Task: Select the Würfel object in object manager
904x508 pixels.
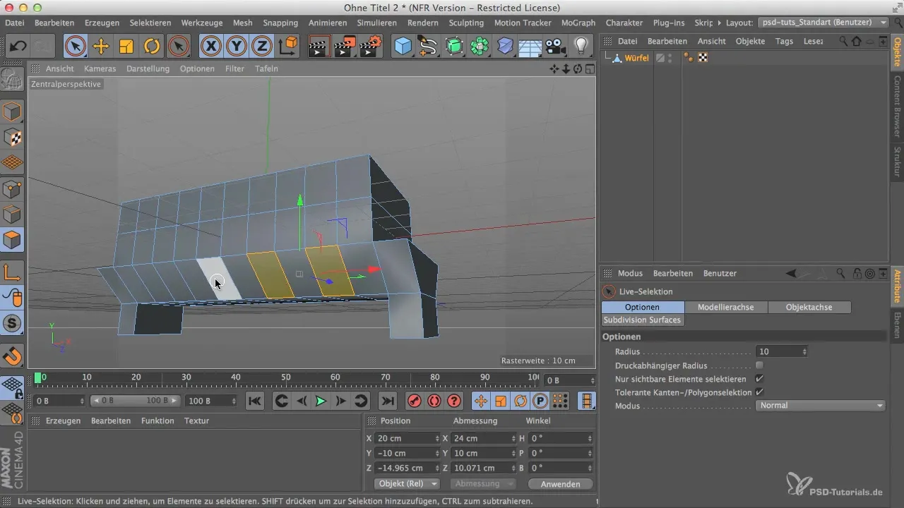Action: point(636,58)
